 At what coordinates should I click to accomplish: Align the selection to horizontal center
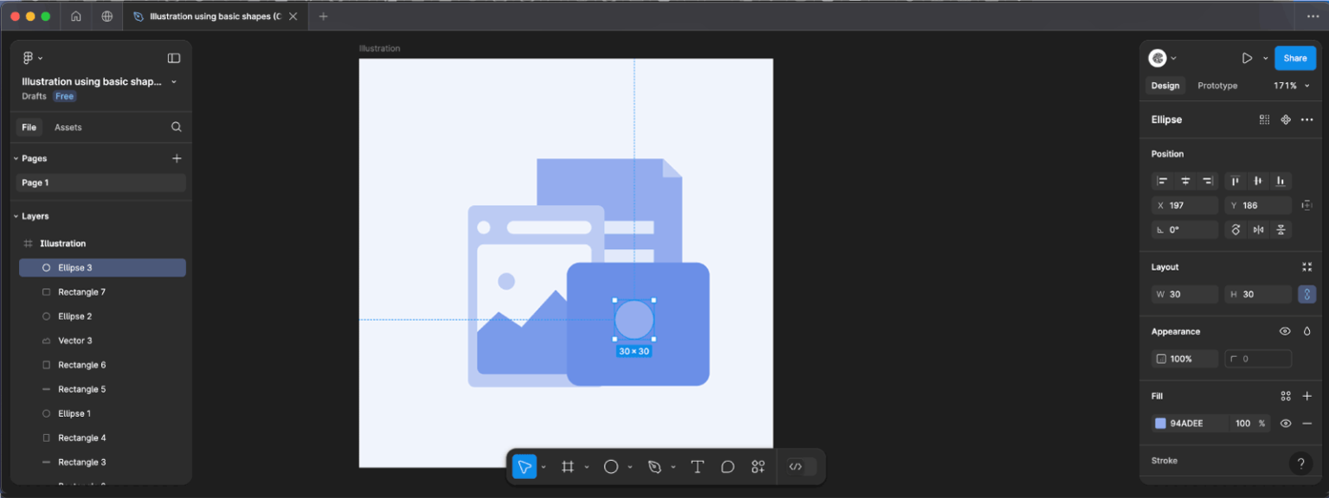coord(1185,181)
